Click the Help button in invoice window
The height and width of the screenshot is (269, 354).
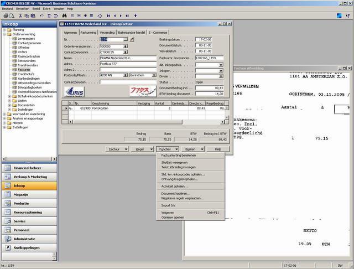(x=218, y=149)
